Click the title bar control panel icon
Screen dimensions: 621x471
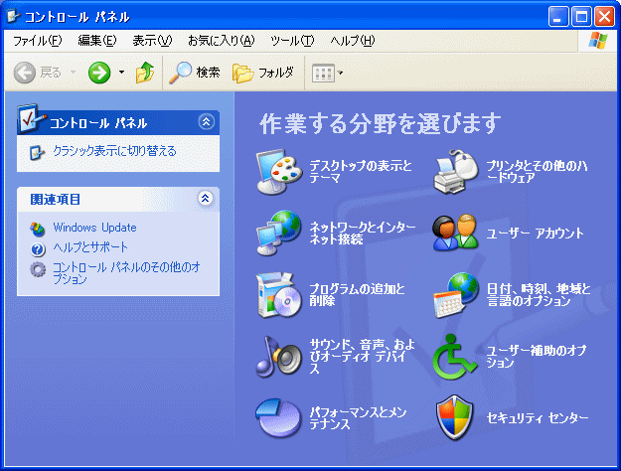click(x=14, y=16)
